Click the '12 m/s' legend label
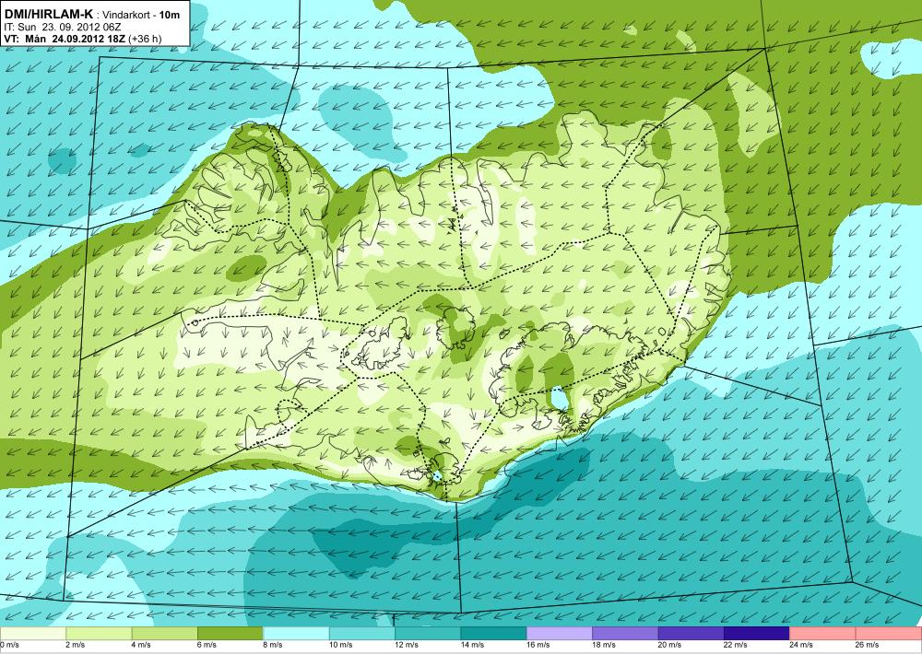922x654 pixels. 407,645
